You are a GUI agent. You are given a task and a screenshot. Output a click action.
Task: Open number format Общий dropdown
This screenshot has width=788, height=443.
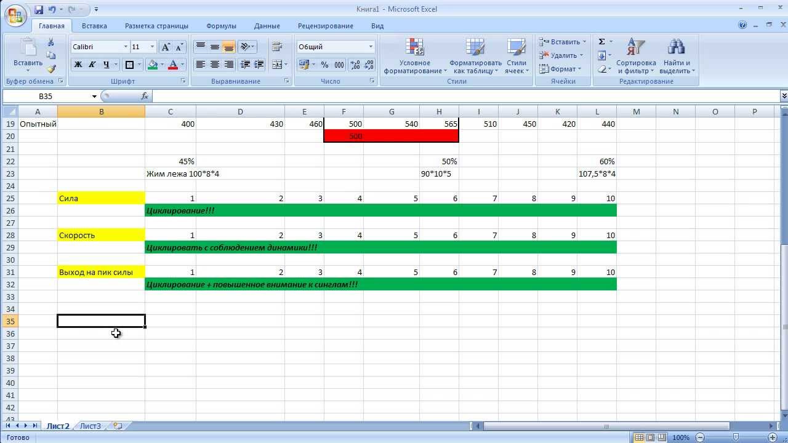coord(371,47)
